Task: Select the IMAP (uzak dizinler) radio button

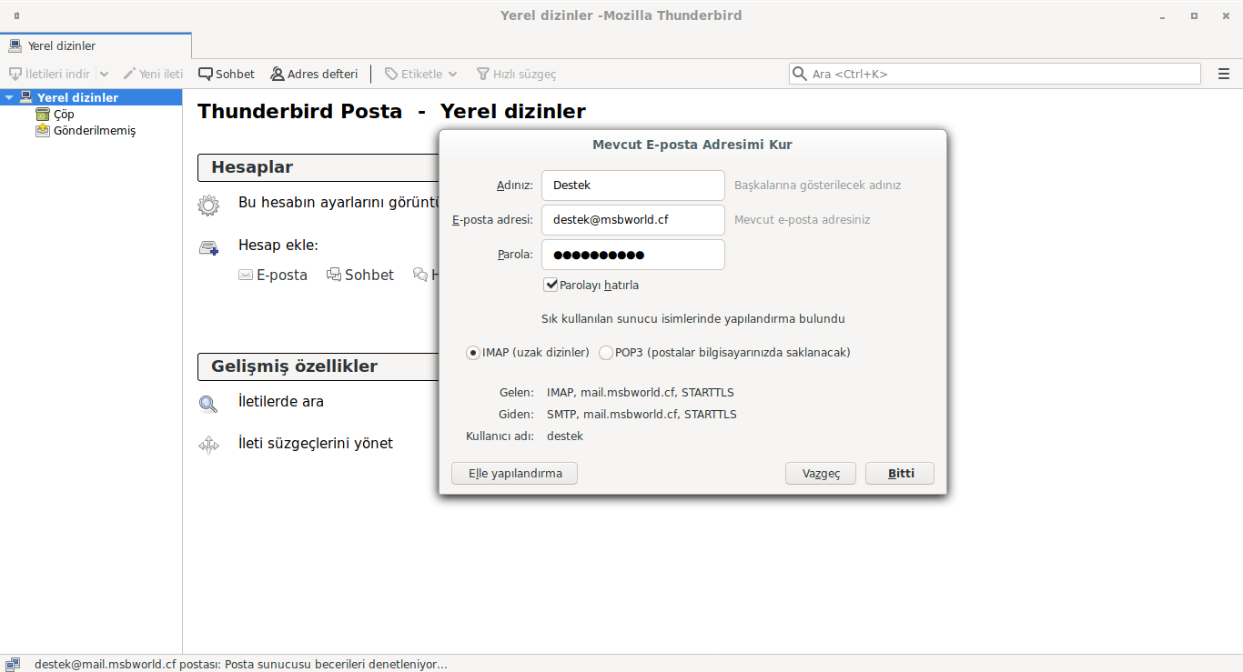Action: (473, 353)
